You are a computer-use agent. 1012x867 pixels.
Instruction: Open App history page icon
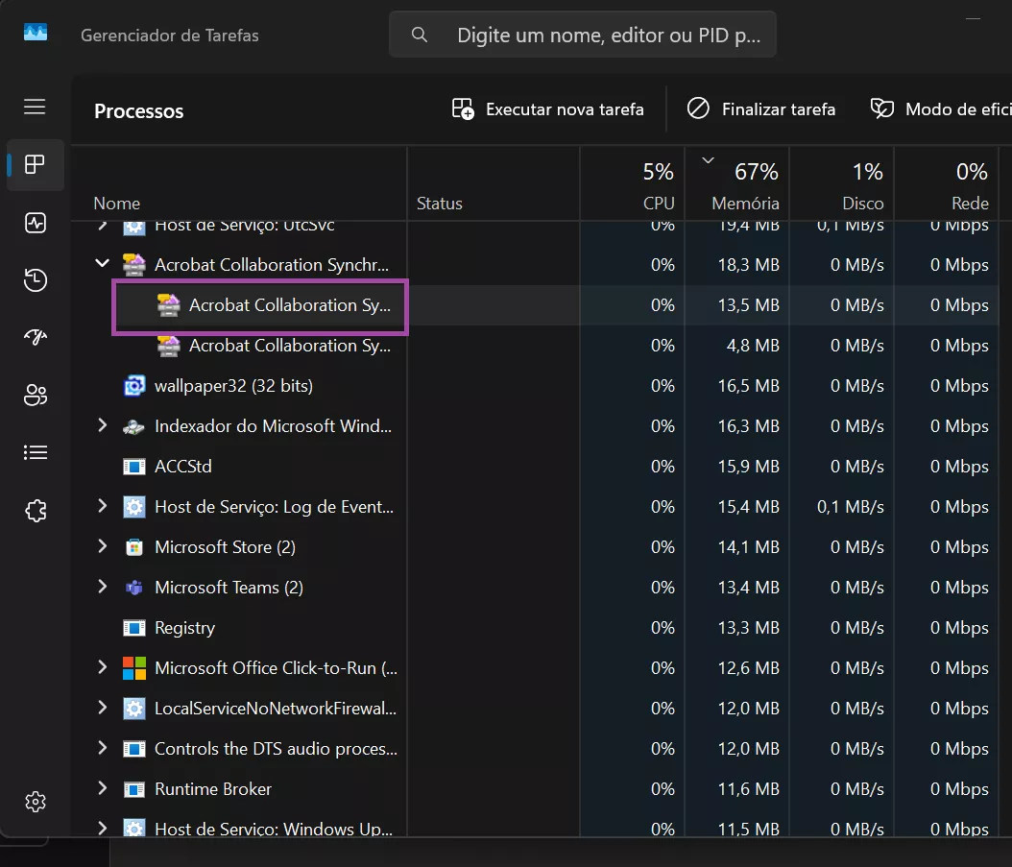[x=36, y=280]
